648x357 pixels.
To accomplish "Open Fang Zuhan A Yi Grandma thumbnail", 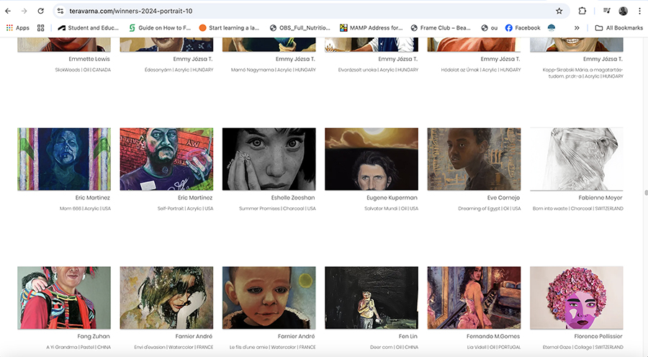I will coord(64,298).
